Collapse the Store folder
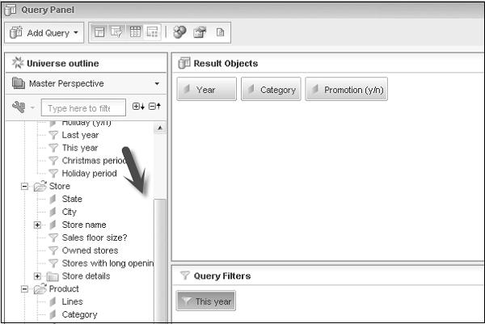Screen dimensions: 485x324 24,187
